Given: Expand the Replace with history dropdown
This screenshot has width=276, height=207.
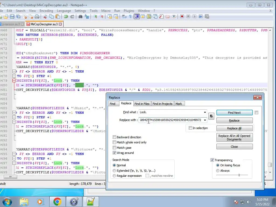Looking at the screenshot, I should point(205,120).
